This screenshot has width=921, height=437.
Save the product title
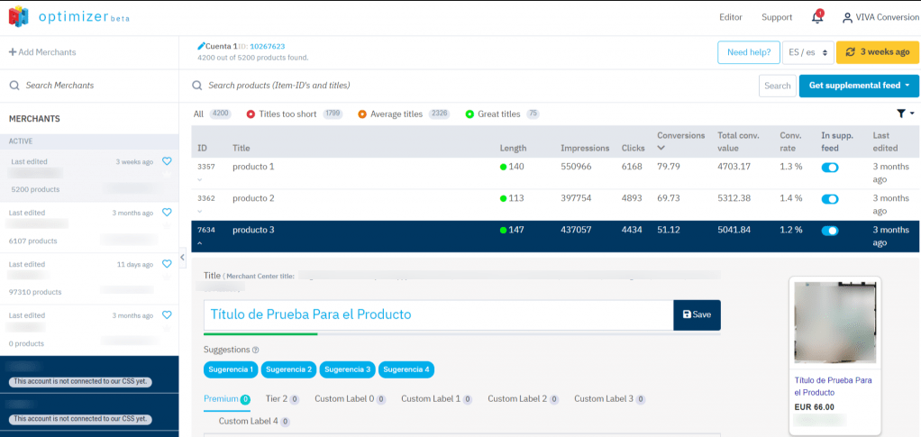[697, 314]
